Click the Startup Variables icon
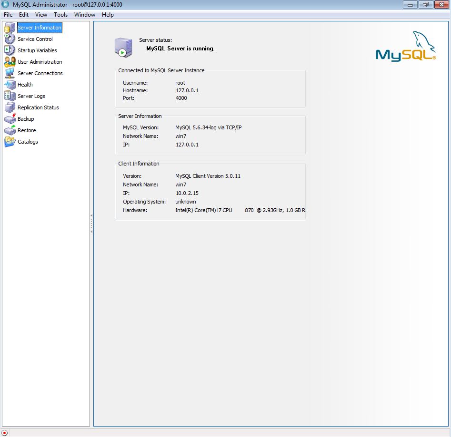This screenshot has height=437, width=451. click(10, 50)
